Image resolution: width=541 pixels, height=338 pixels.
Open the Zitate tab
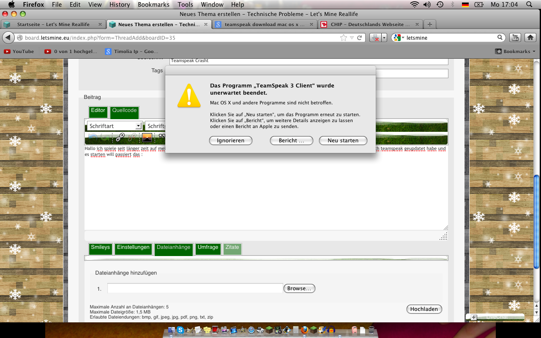pos(232,249)
